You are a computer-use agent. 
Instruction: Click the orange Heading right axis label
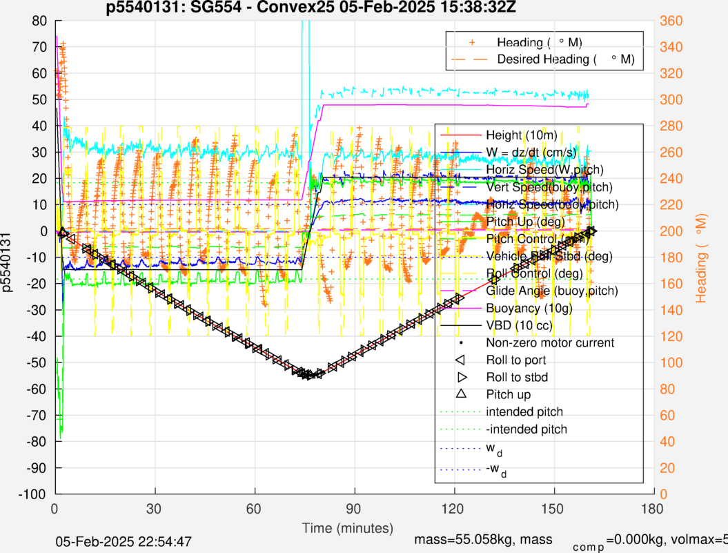(702, 258)
